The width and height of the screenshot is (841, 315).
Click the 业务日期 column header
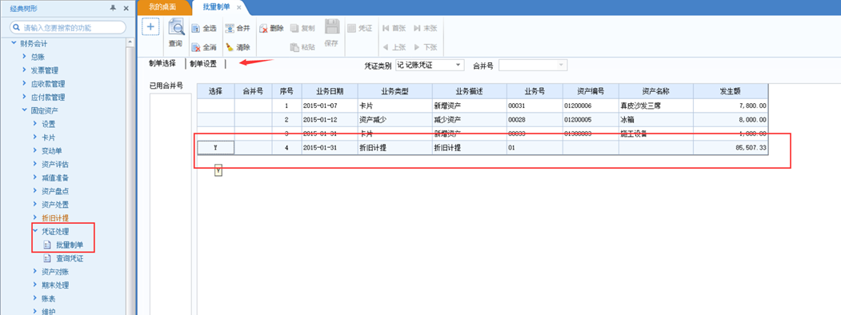pos(330,91)
